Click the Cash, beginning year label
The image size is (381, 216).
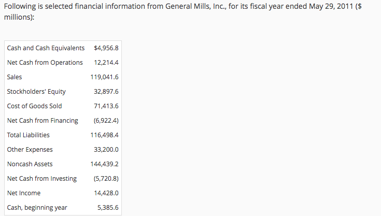click(x=37, y=208)
